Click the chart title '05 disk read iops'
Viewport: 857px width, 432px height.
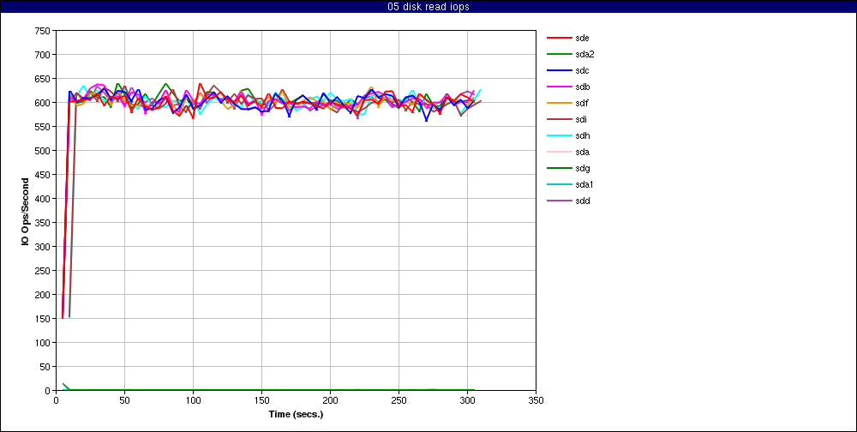click(x=428, y=7)
